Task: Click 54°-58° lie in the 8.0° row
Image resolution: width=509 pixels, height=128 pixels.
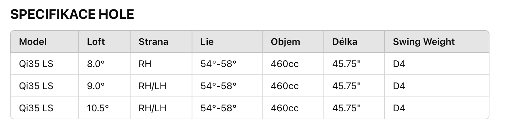Action: click(x=218, y=64)
